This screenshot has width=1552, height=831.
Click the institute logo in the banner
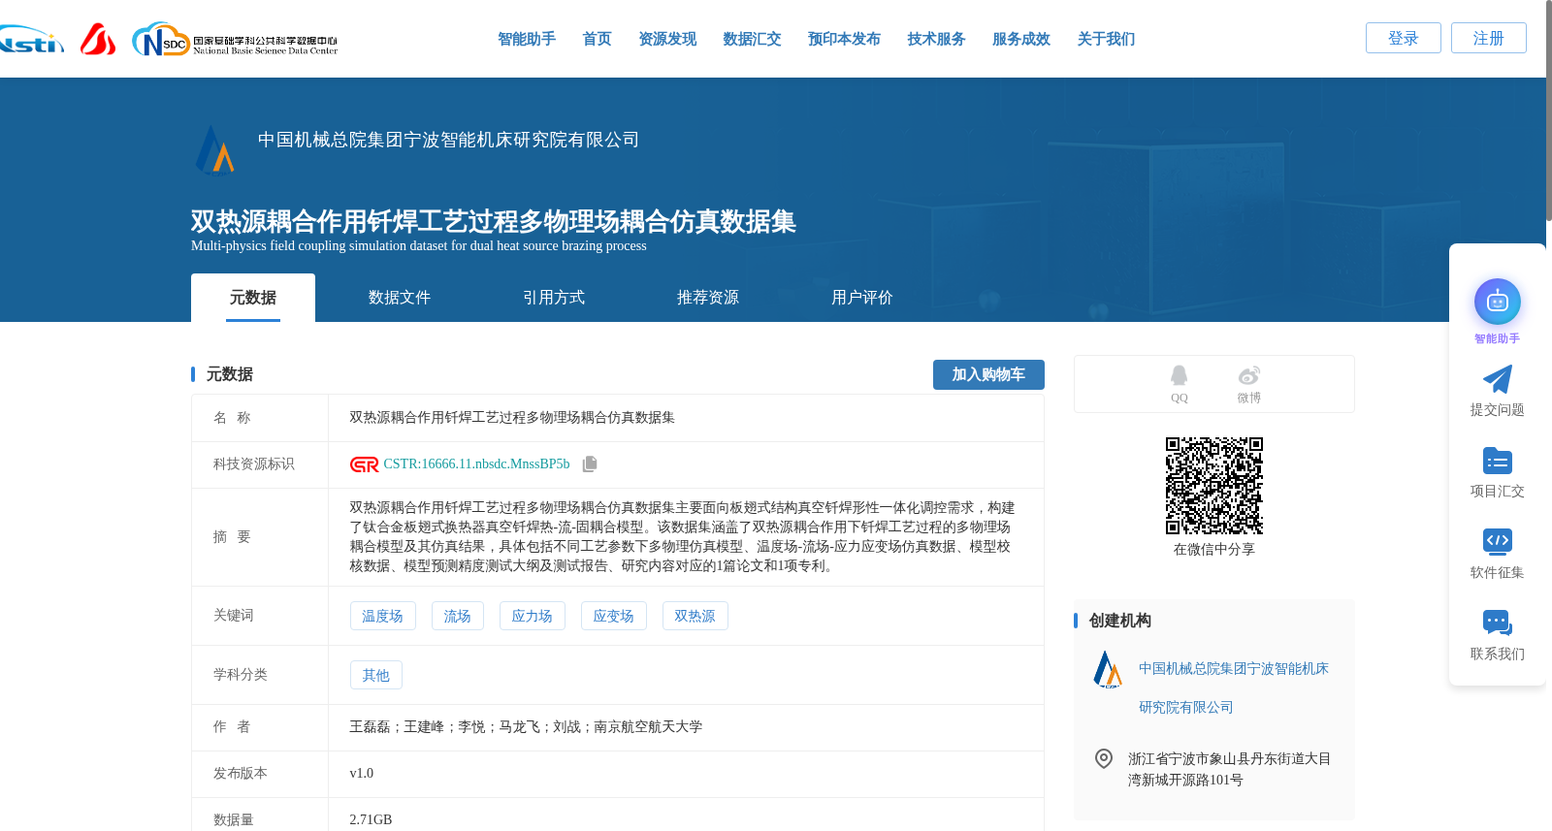pyautogui.click(x=215, y=150)
